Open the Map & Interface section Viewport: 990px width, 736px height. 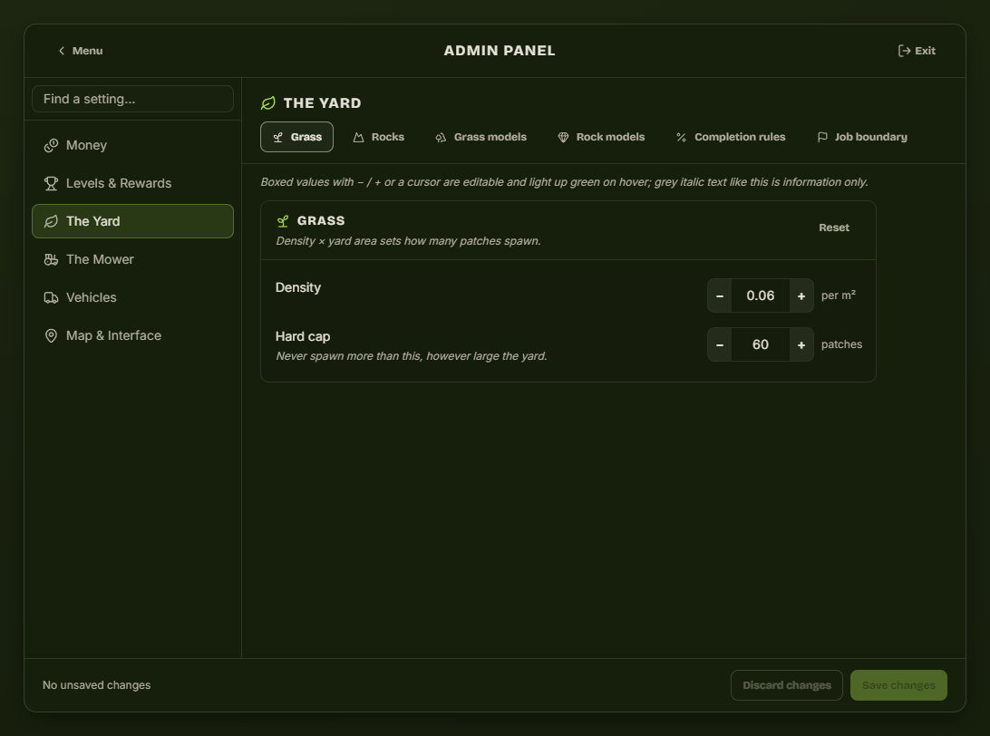[x=132, y=335]
